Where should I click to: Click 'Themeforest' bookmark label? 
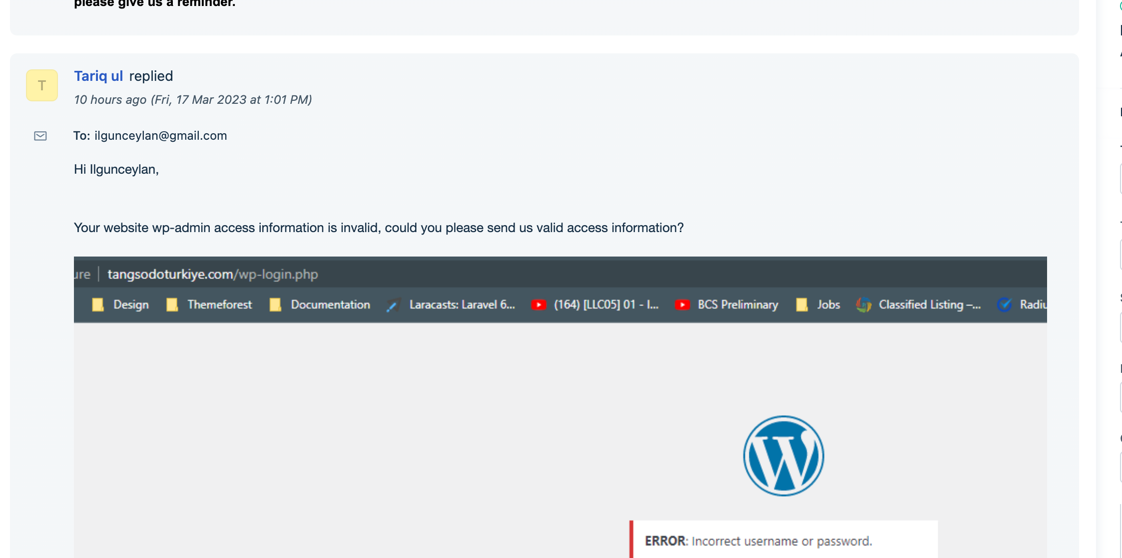coord(220,304)
